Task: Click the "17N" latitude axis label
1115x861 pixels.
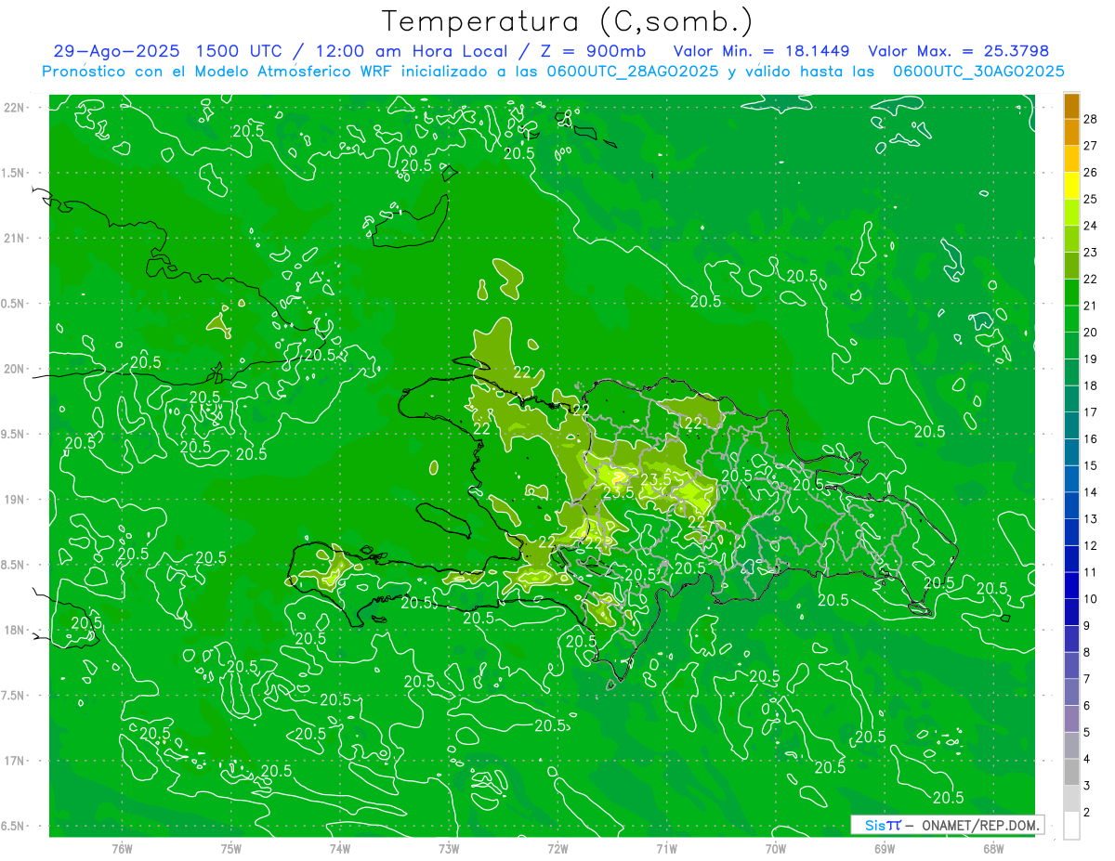Action: (15, 761)
